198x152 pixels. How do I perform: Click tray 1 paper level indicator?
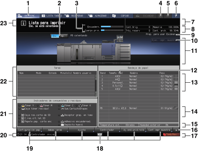[176, 76]
